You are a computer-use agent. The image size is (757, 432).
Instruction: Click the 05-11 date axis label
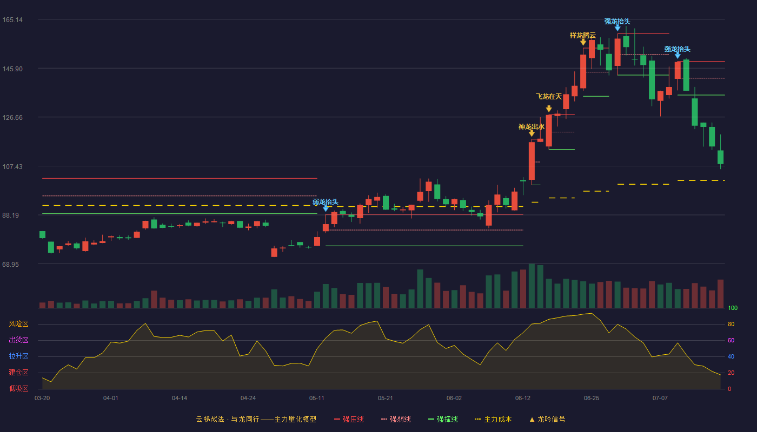[x=317, y=398]
